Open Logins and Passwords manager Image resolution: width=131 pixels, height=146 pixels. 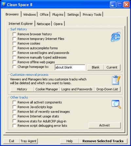click(x=77, y=89)
